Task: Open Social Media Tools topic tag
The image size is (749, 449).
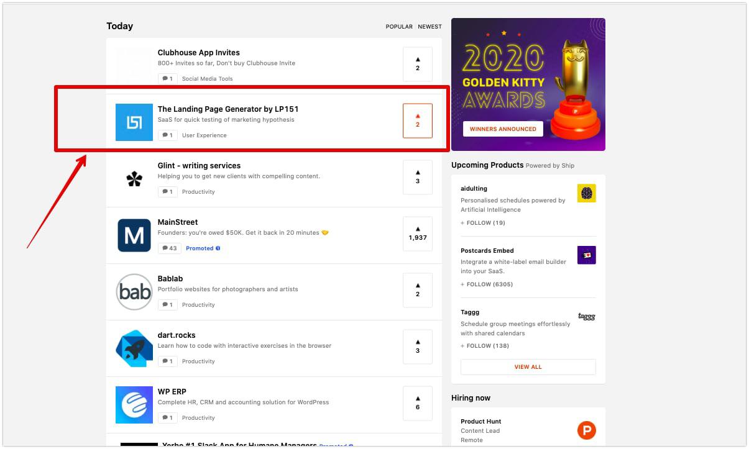Action: pyautogui.click(x=207, y=79)
